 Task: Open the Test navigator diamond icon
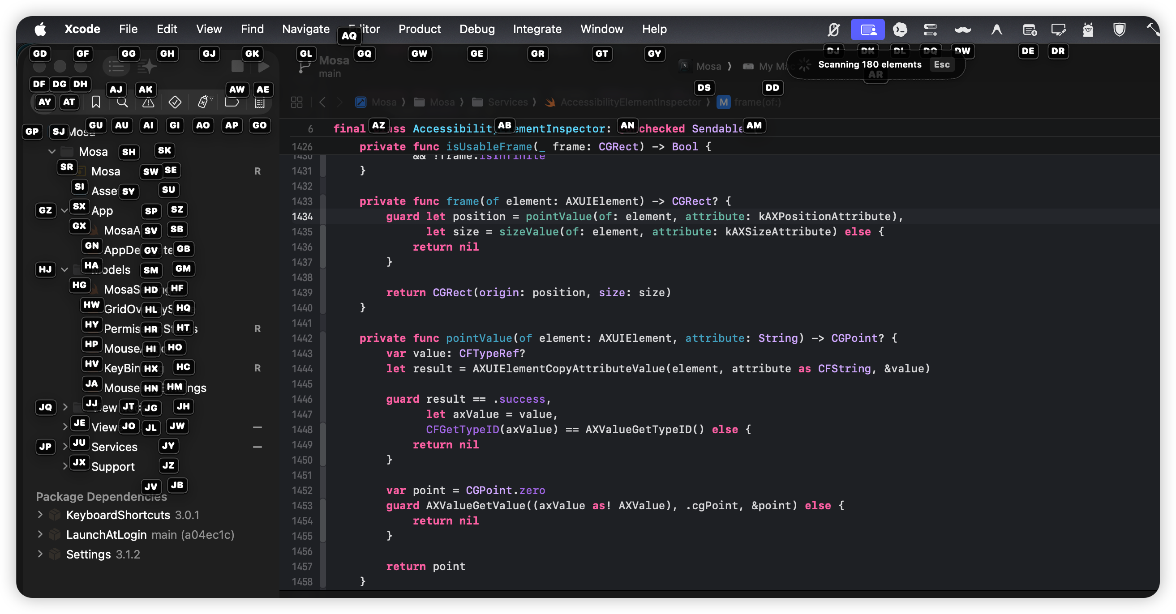tap(174, 102)
